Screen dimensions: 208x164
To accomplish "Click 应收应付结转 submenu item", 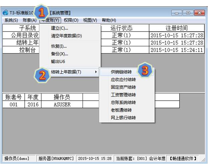I will pyautogui.click(x=123, y=80).
